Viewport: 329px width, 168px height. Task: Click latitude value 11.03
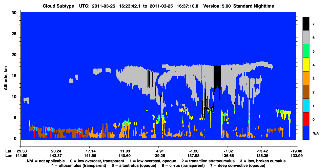pyautogui.click(x=124, y=151)
